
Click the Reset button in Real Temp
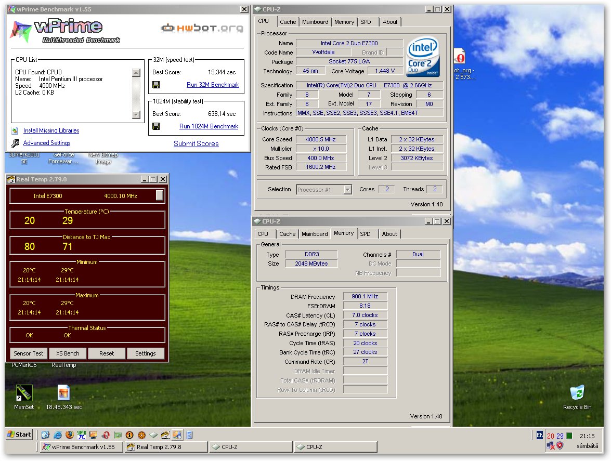107,353
